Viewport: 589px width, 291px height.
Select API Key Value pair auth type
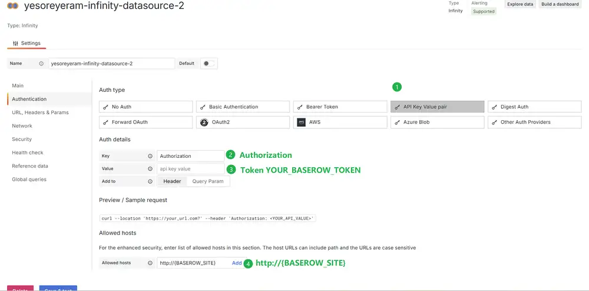click(x=437, y=107)
